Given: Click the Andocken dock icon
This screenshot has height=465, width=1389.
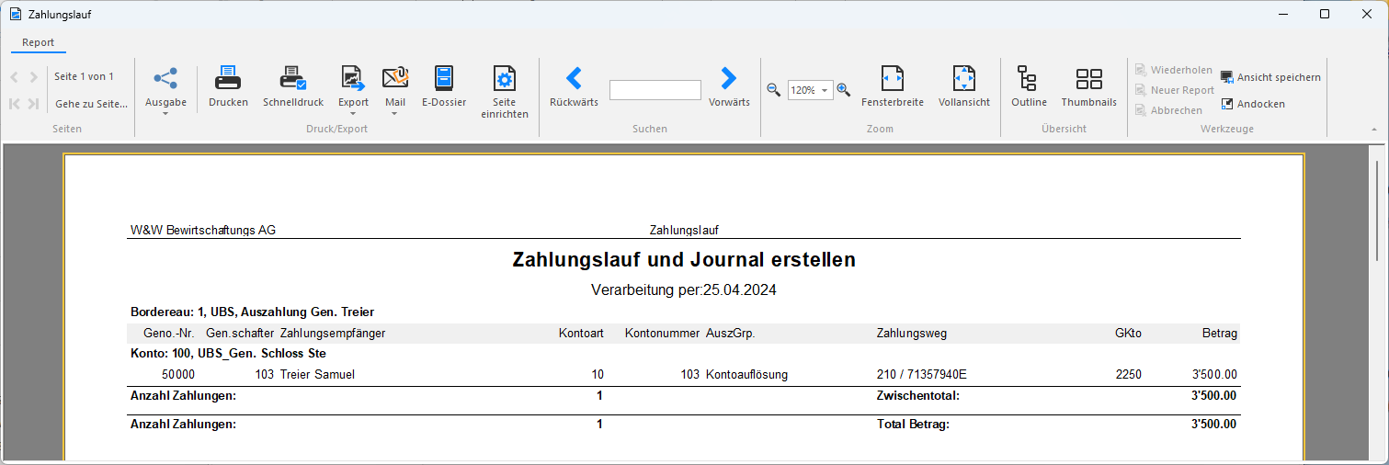Looking at the screenshot, I should [x=1227, y=104].
